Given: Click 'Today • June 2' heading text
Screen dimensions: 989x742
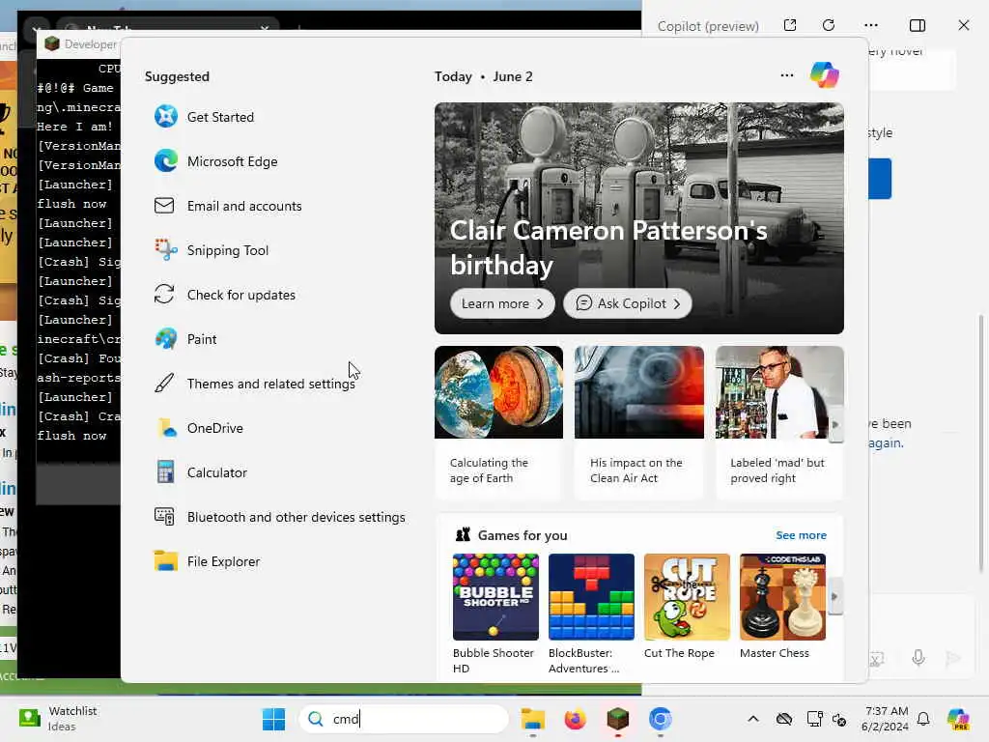Looking at the screenshot, I should click(483, 76).
